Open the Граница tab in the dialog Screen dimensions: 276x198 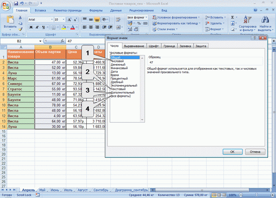[x=169, y=46]
